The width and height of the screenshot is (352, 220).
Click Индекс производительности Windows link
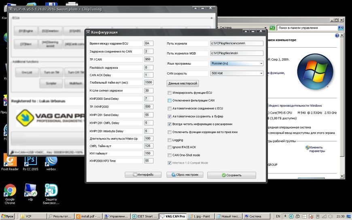[295, 106]
